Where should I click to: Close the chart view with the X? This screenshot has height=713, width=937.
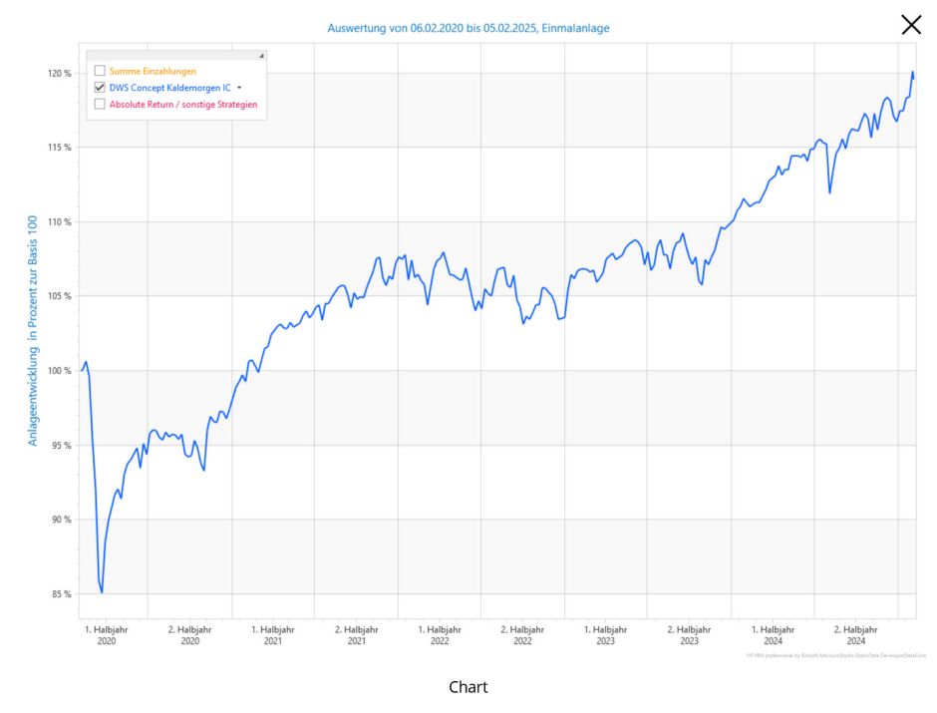(911, 25)
